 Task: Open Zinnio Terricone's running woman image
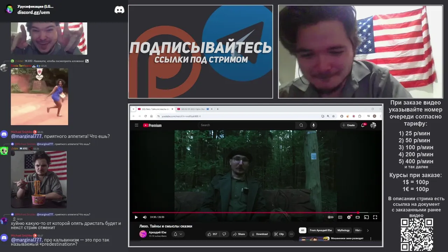point(40,97)
